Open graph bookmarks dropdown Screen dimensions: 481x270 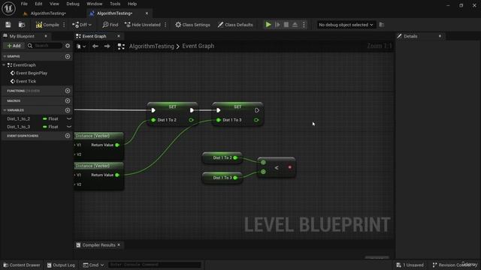(x=81, y=46)
